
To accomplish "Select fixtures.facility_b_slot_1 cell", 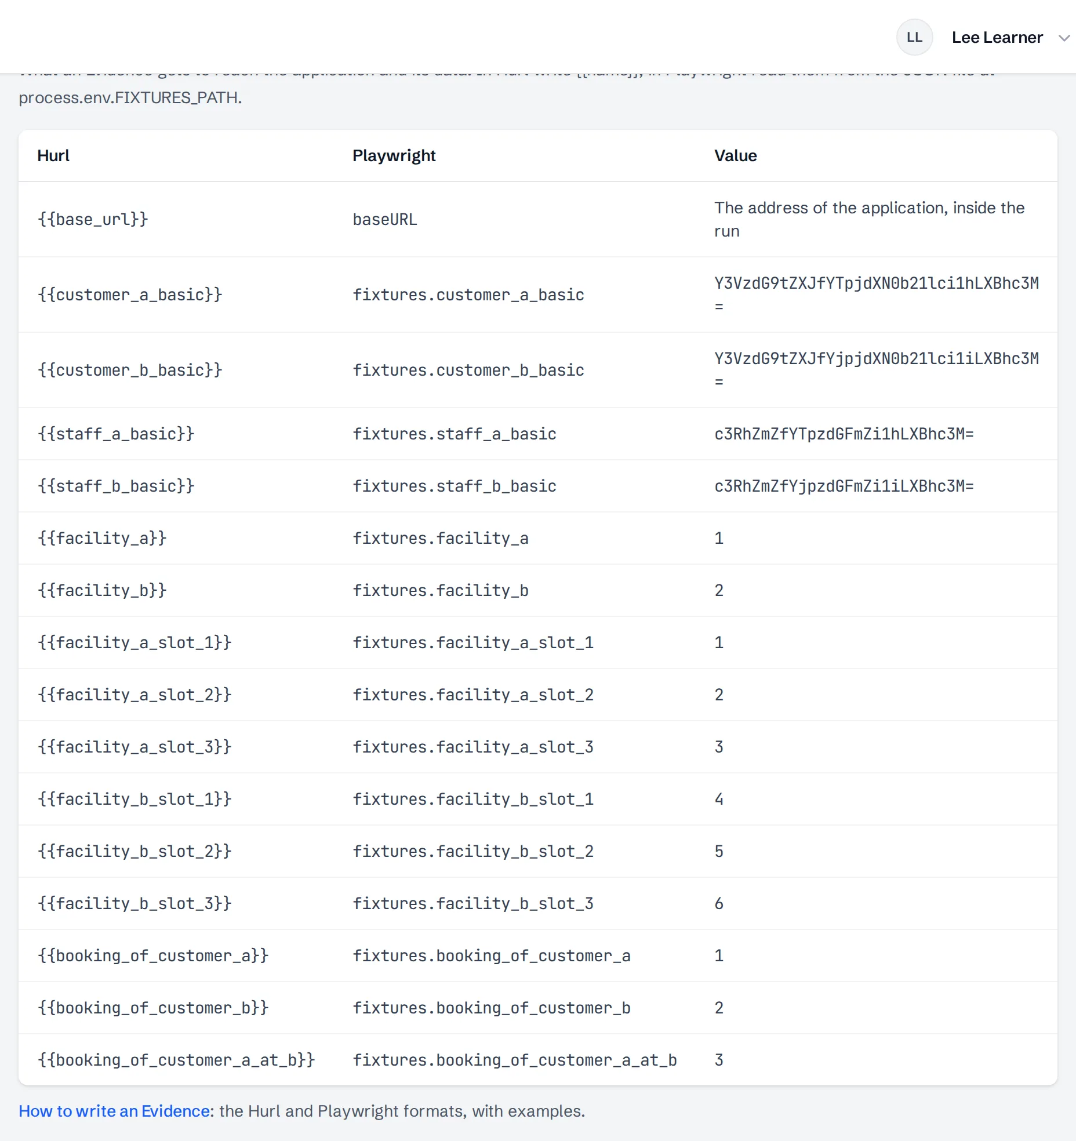I will (x=473, y=799).
